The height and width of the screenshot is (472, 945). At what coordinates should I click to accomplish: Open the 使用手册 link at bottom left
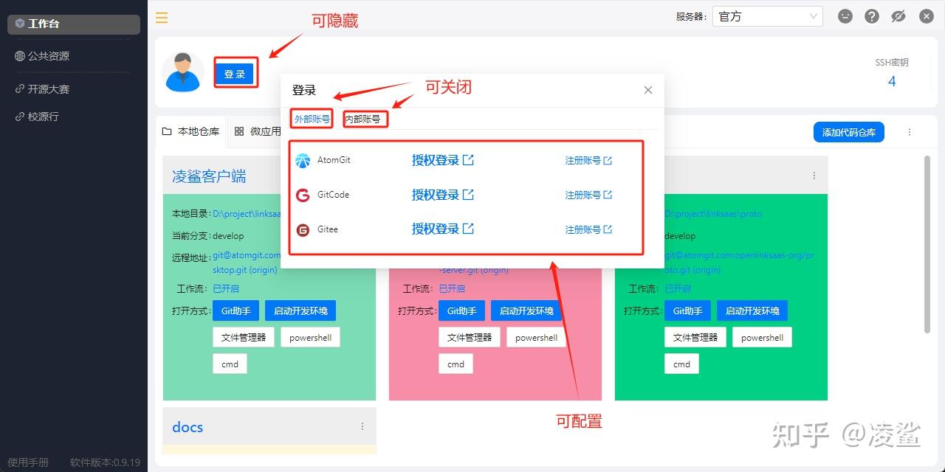pos(27,462)
